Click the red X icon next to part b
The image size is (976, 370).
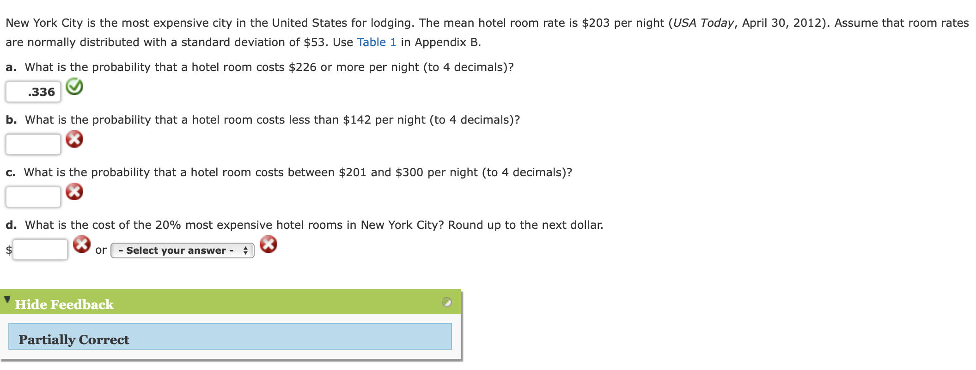[75, 138]
